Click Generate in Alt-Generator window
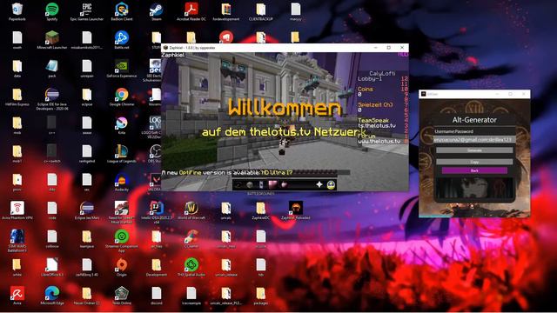 tap(474, 150)
